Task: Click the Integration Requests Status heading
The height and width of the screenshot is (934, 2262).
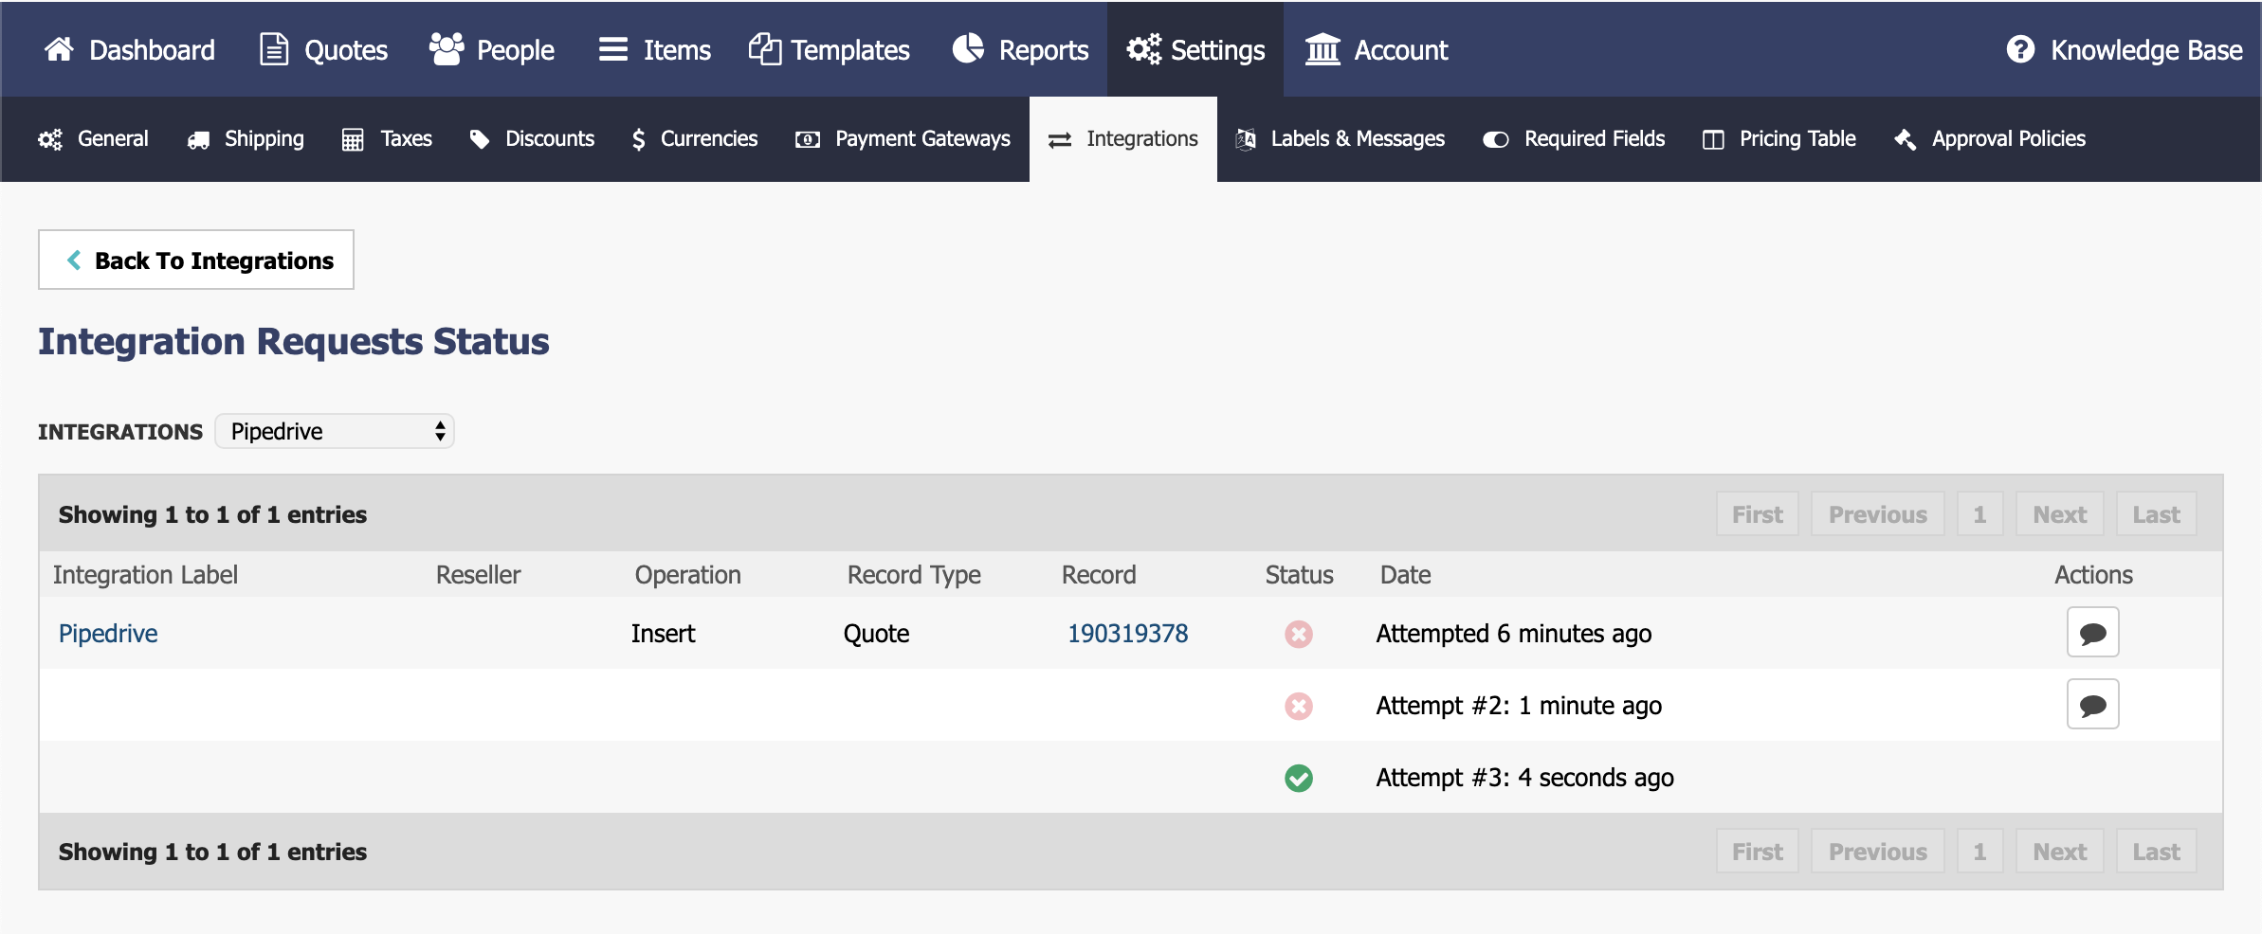Action: (294, 342)
